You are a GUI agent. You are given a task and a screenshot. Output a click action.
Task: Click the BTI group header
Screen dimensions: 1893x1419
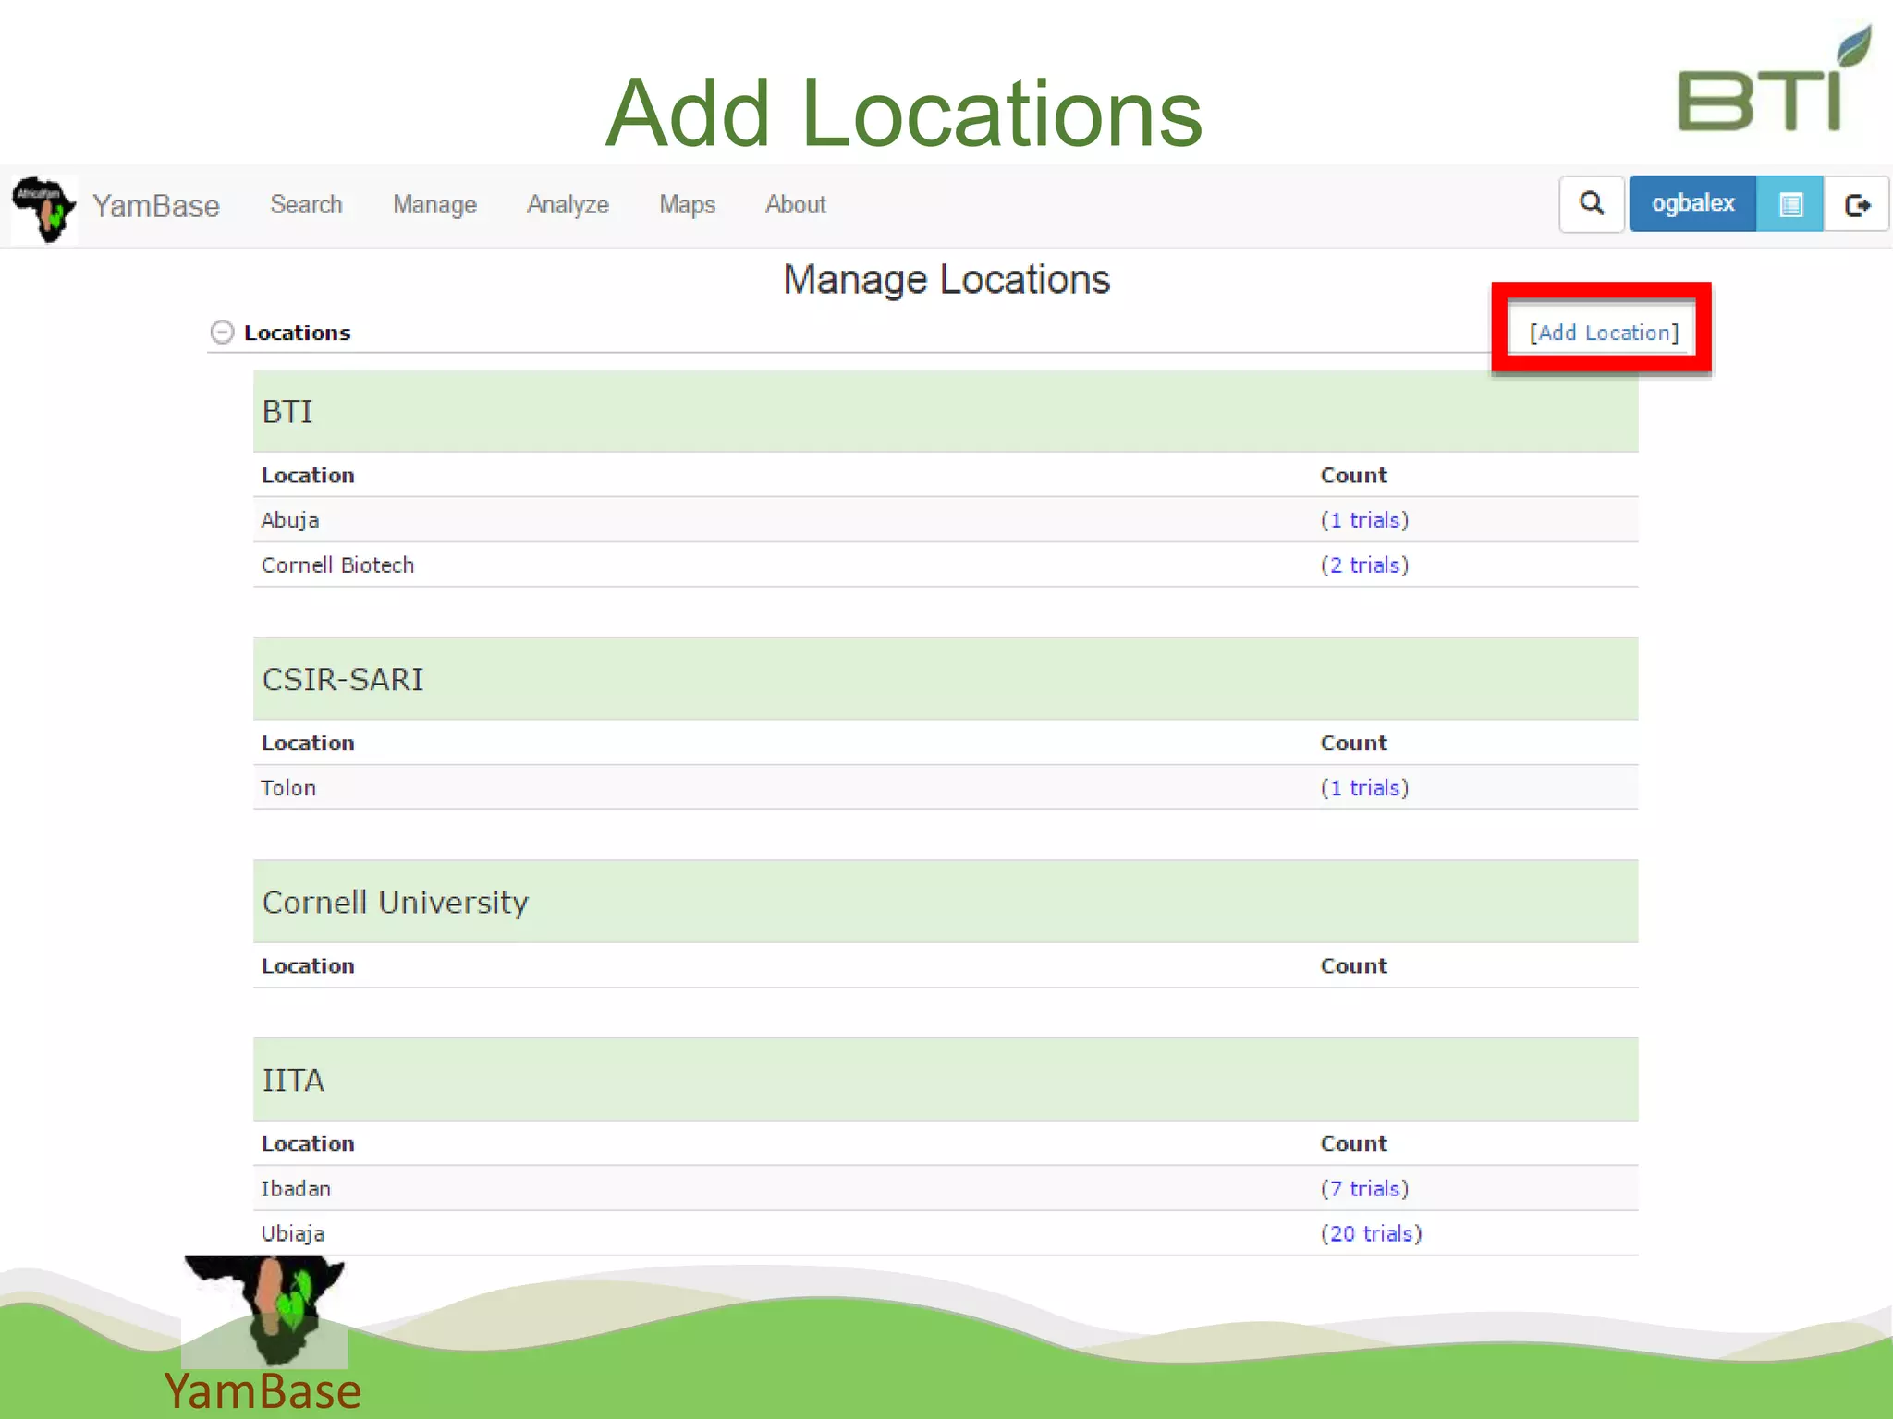946,411
